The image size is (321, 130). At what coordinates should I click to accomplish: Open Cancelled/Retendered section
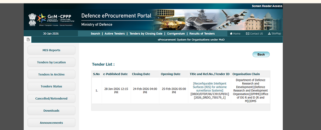click(x=51, y=98)
